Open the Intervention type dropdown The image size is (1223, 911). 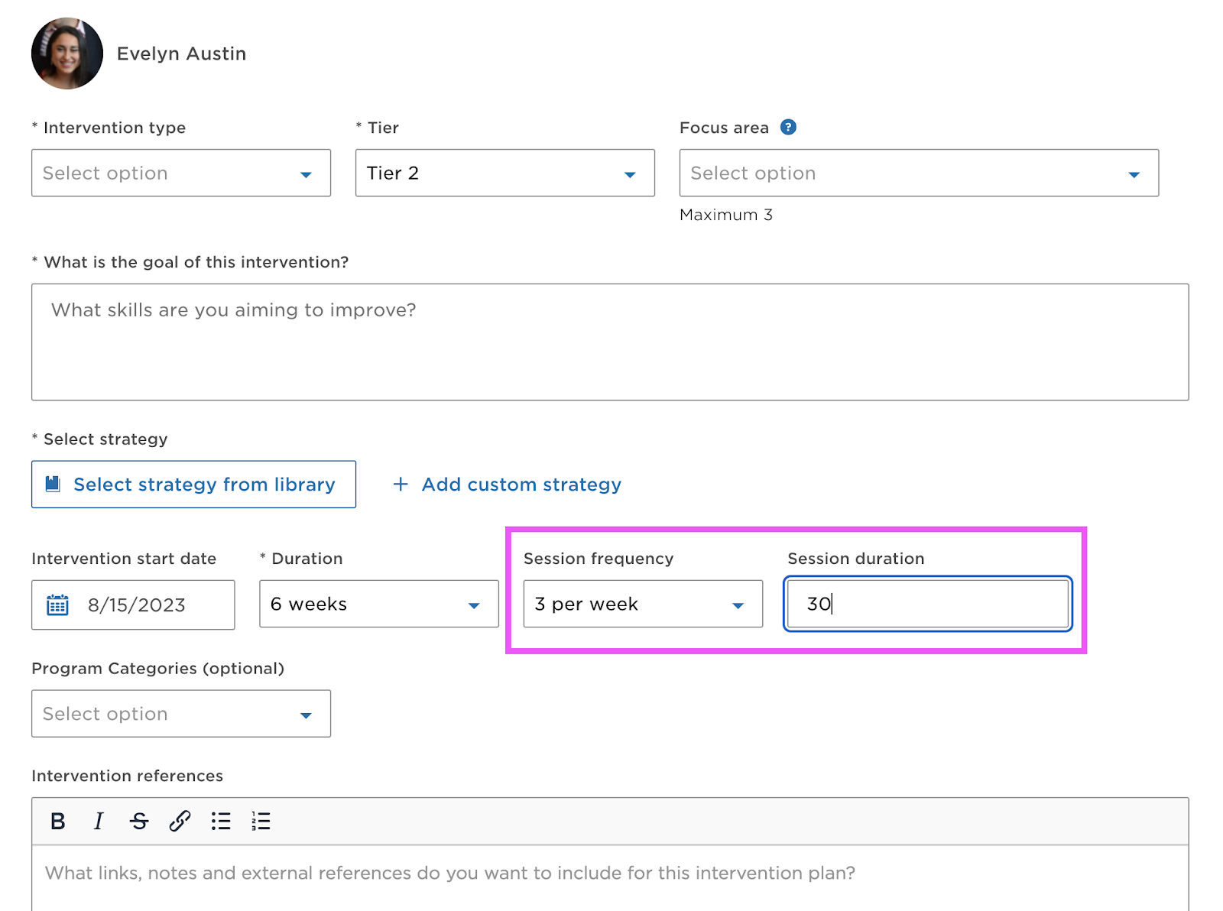coord(181,173)
